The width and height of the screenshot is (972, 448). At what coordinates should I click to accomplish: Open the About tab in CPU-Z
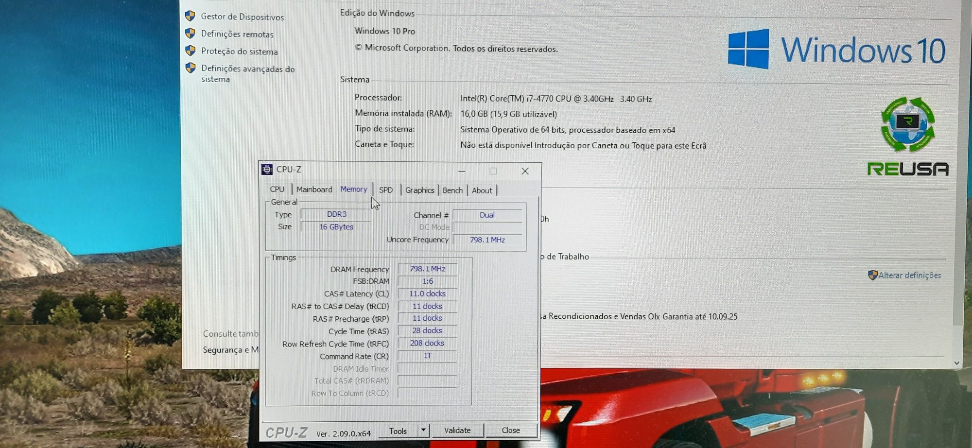482,190
